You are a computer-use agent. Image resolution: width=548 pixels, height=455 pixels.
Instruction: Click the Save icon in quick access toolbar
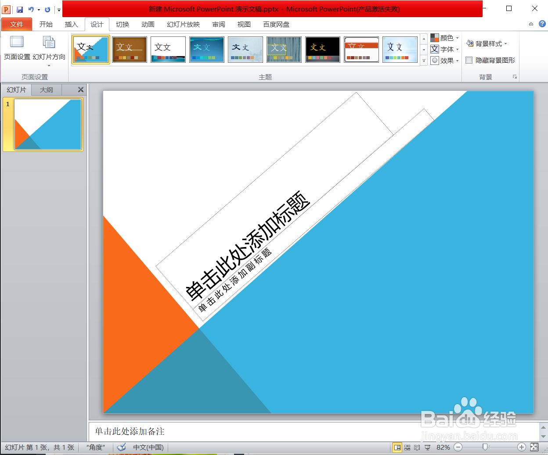pos(19,8)
